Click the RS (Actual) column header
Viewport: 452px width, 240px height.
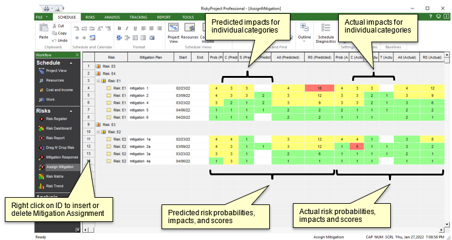(432, 57)
